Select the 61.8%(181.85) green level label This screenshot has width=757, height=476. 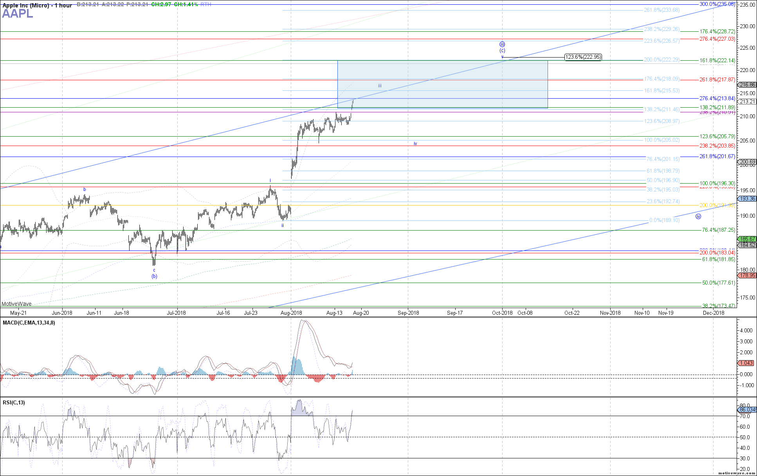[719, 259]
